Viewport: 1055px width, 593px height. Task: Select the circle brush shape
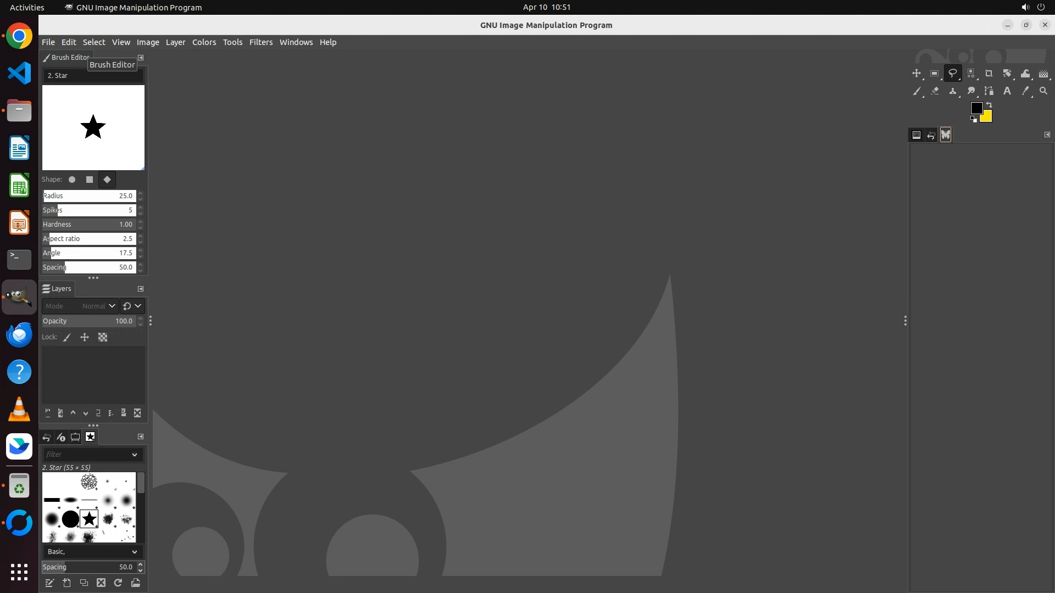coord(72,180)
